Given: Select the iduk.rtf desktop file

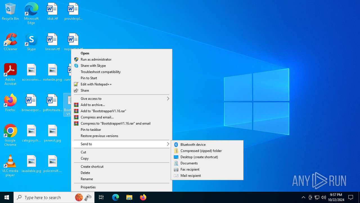Looking at the screenshot, I should click(52, 12).
